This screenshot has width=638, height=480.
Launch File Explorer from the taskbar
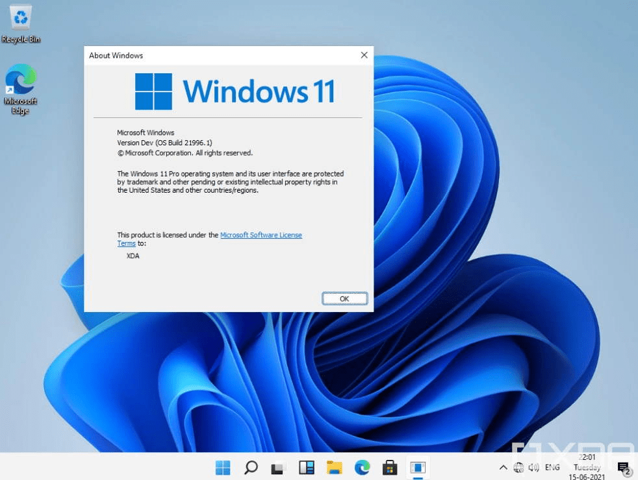pyautogui.click(x=334, y=467)
